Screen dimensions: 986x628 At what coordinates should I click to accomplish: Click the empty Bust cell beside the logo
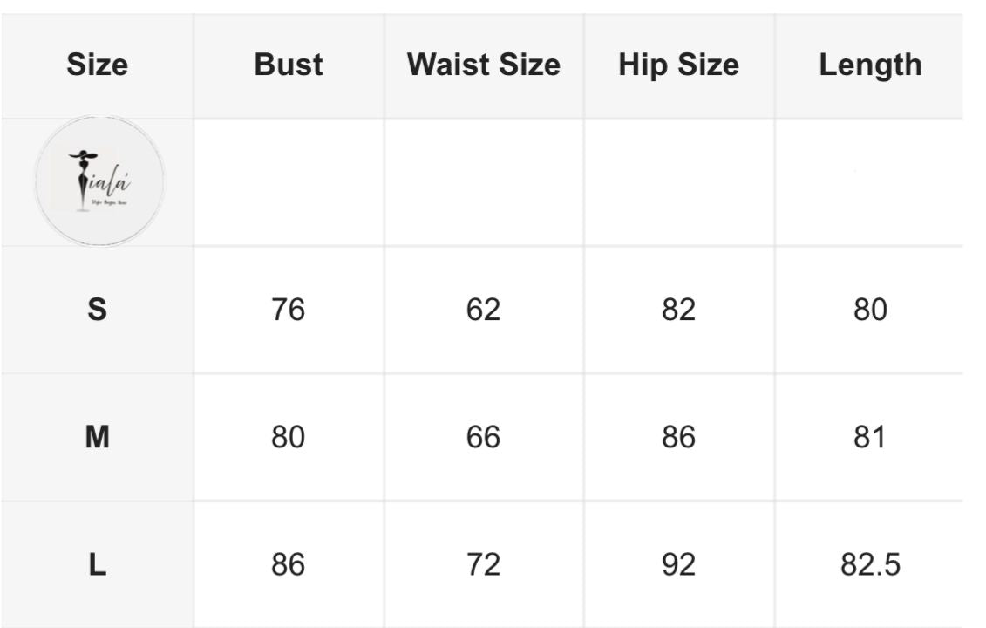click(x=289, y=182)
